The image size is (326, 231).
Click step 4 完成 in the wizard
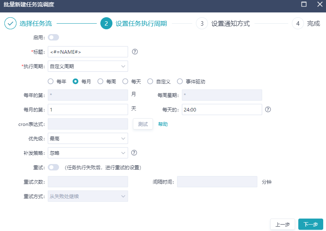pyautogui.click(x=297, y=23)
